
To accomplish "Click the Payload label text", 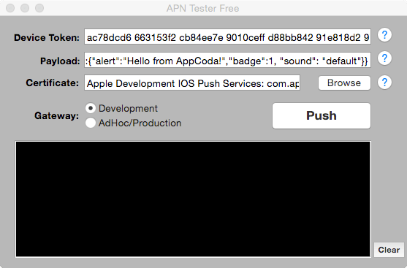I will [60, 61].
